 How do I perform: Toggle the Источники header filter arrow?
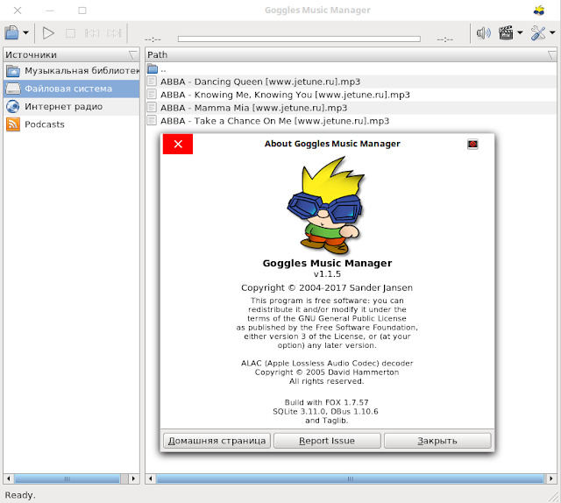tap(132, 54)
